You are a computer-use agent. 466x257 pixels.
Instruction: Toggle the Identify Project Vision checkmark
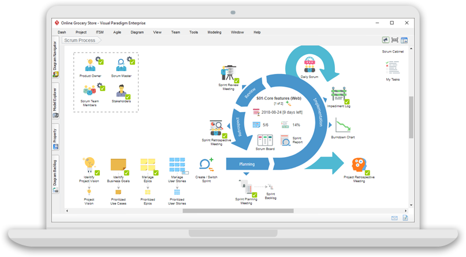[x=97, y=173]
